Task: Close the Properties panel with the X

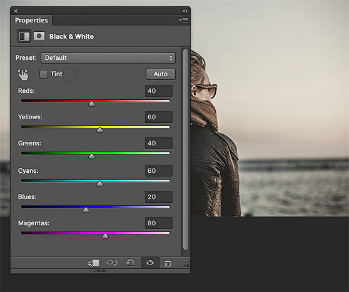Action: [16, 11]
